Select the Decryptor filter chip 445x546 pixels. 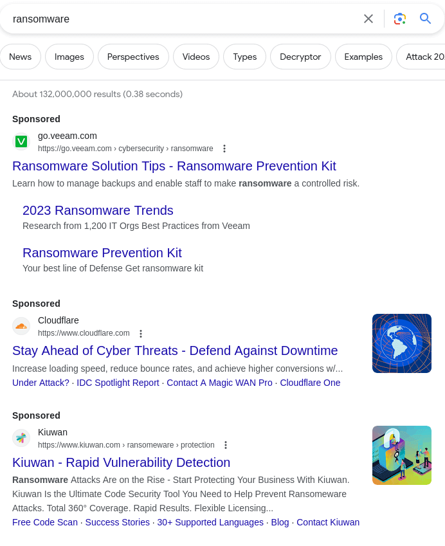300,57
